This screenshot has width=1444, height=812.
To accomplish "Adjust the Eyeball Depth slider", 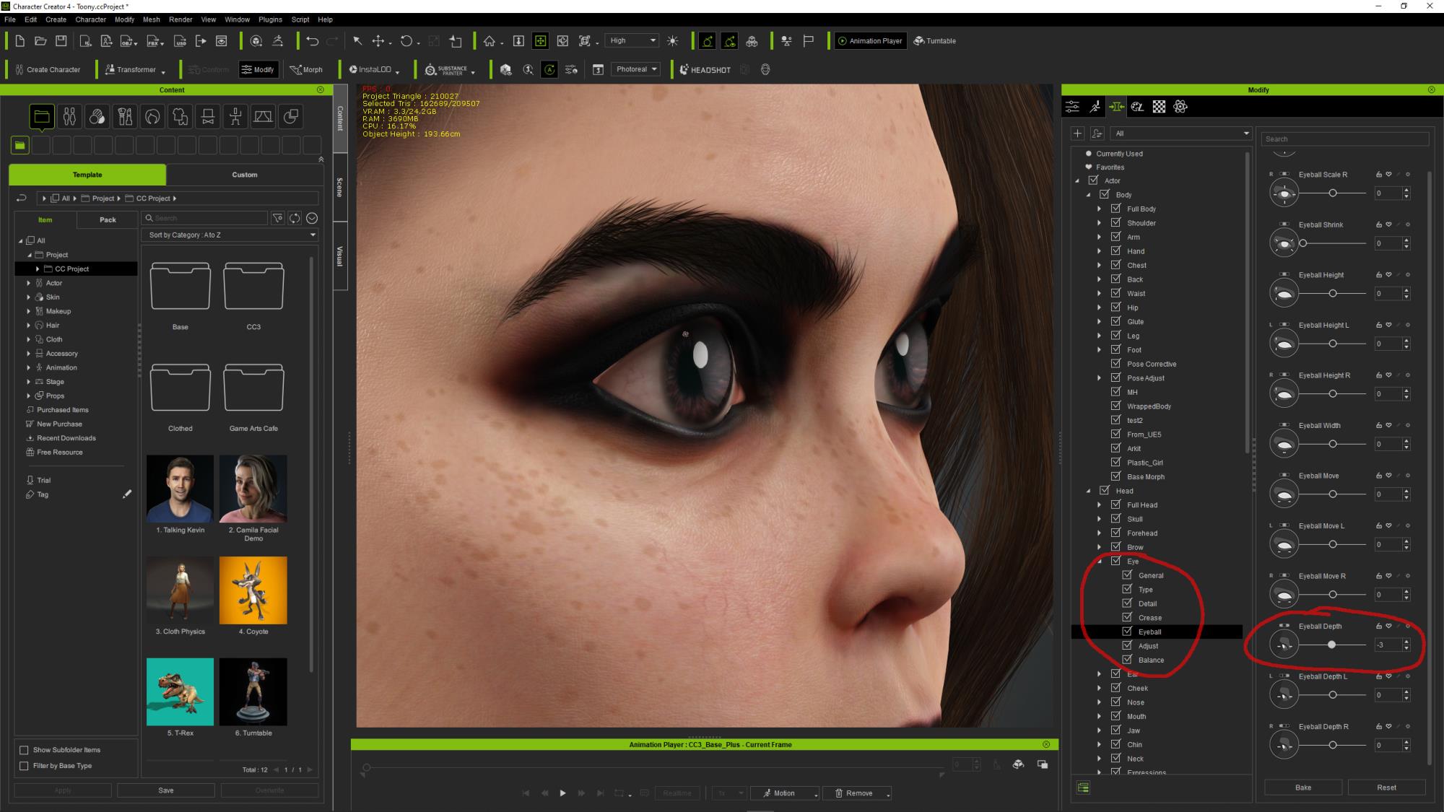I will [1332, 645].
